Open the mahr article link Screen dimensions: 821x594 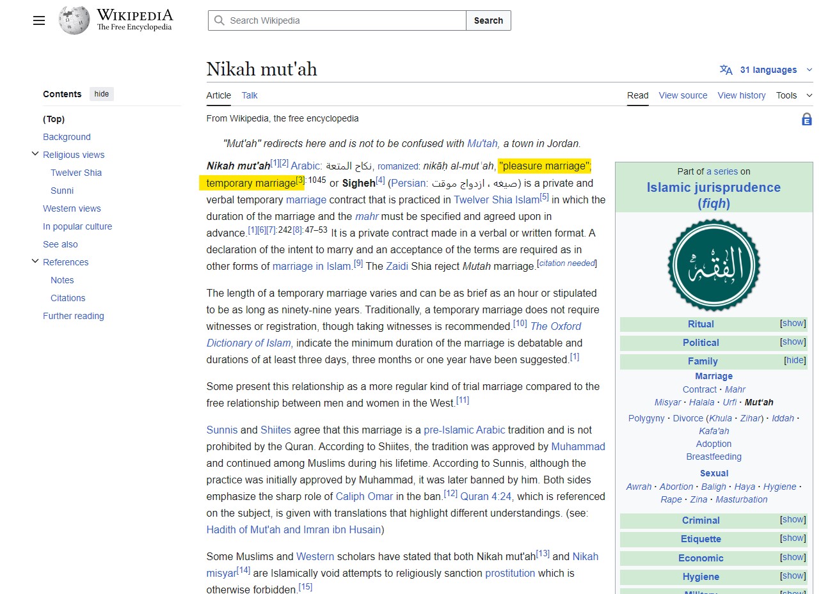[x=367, y=217]
